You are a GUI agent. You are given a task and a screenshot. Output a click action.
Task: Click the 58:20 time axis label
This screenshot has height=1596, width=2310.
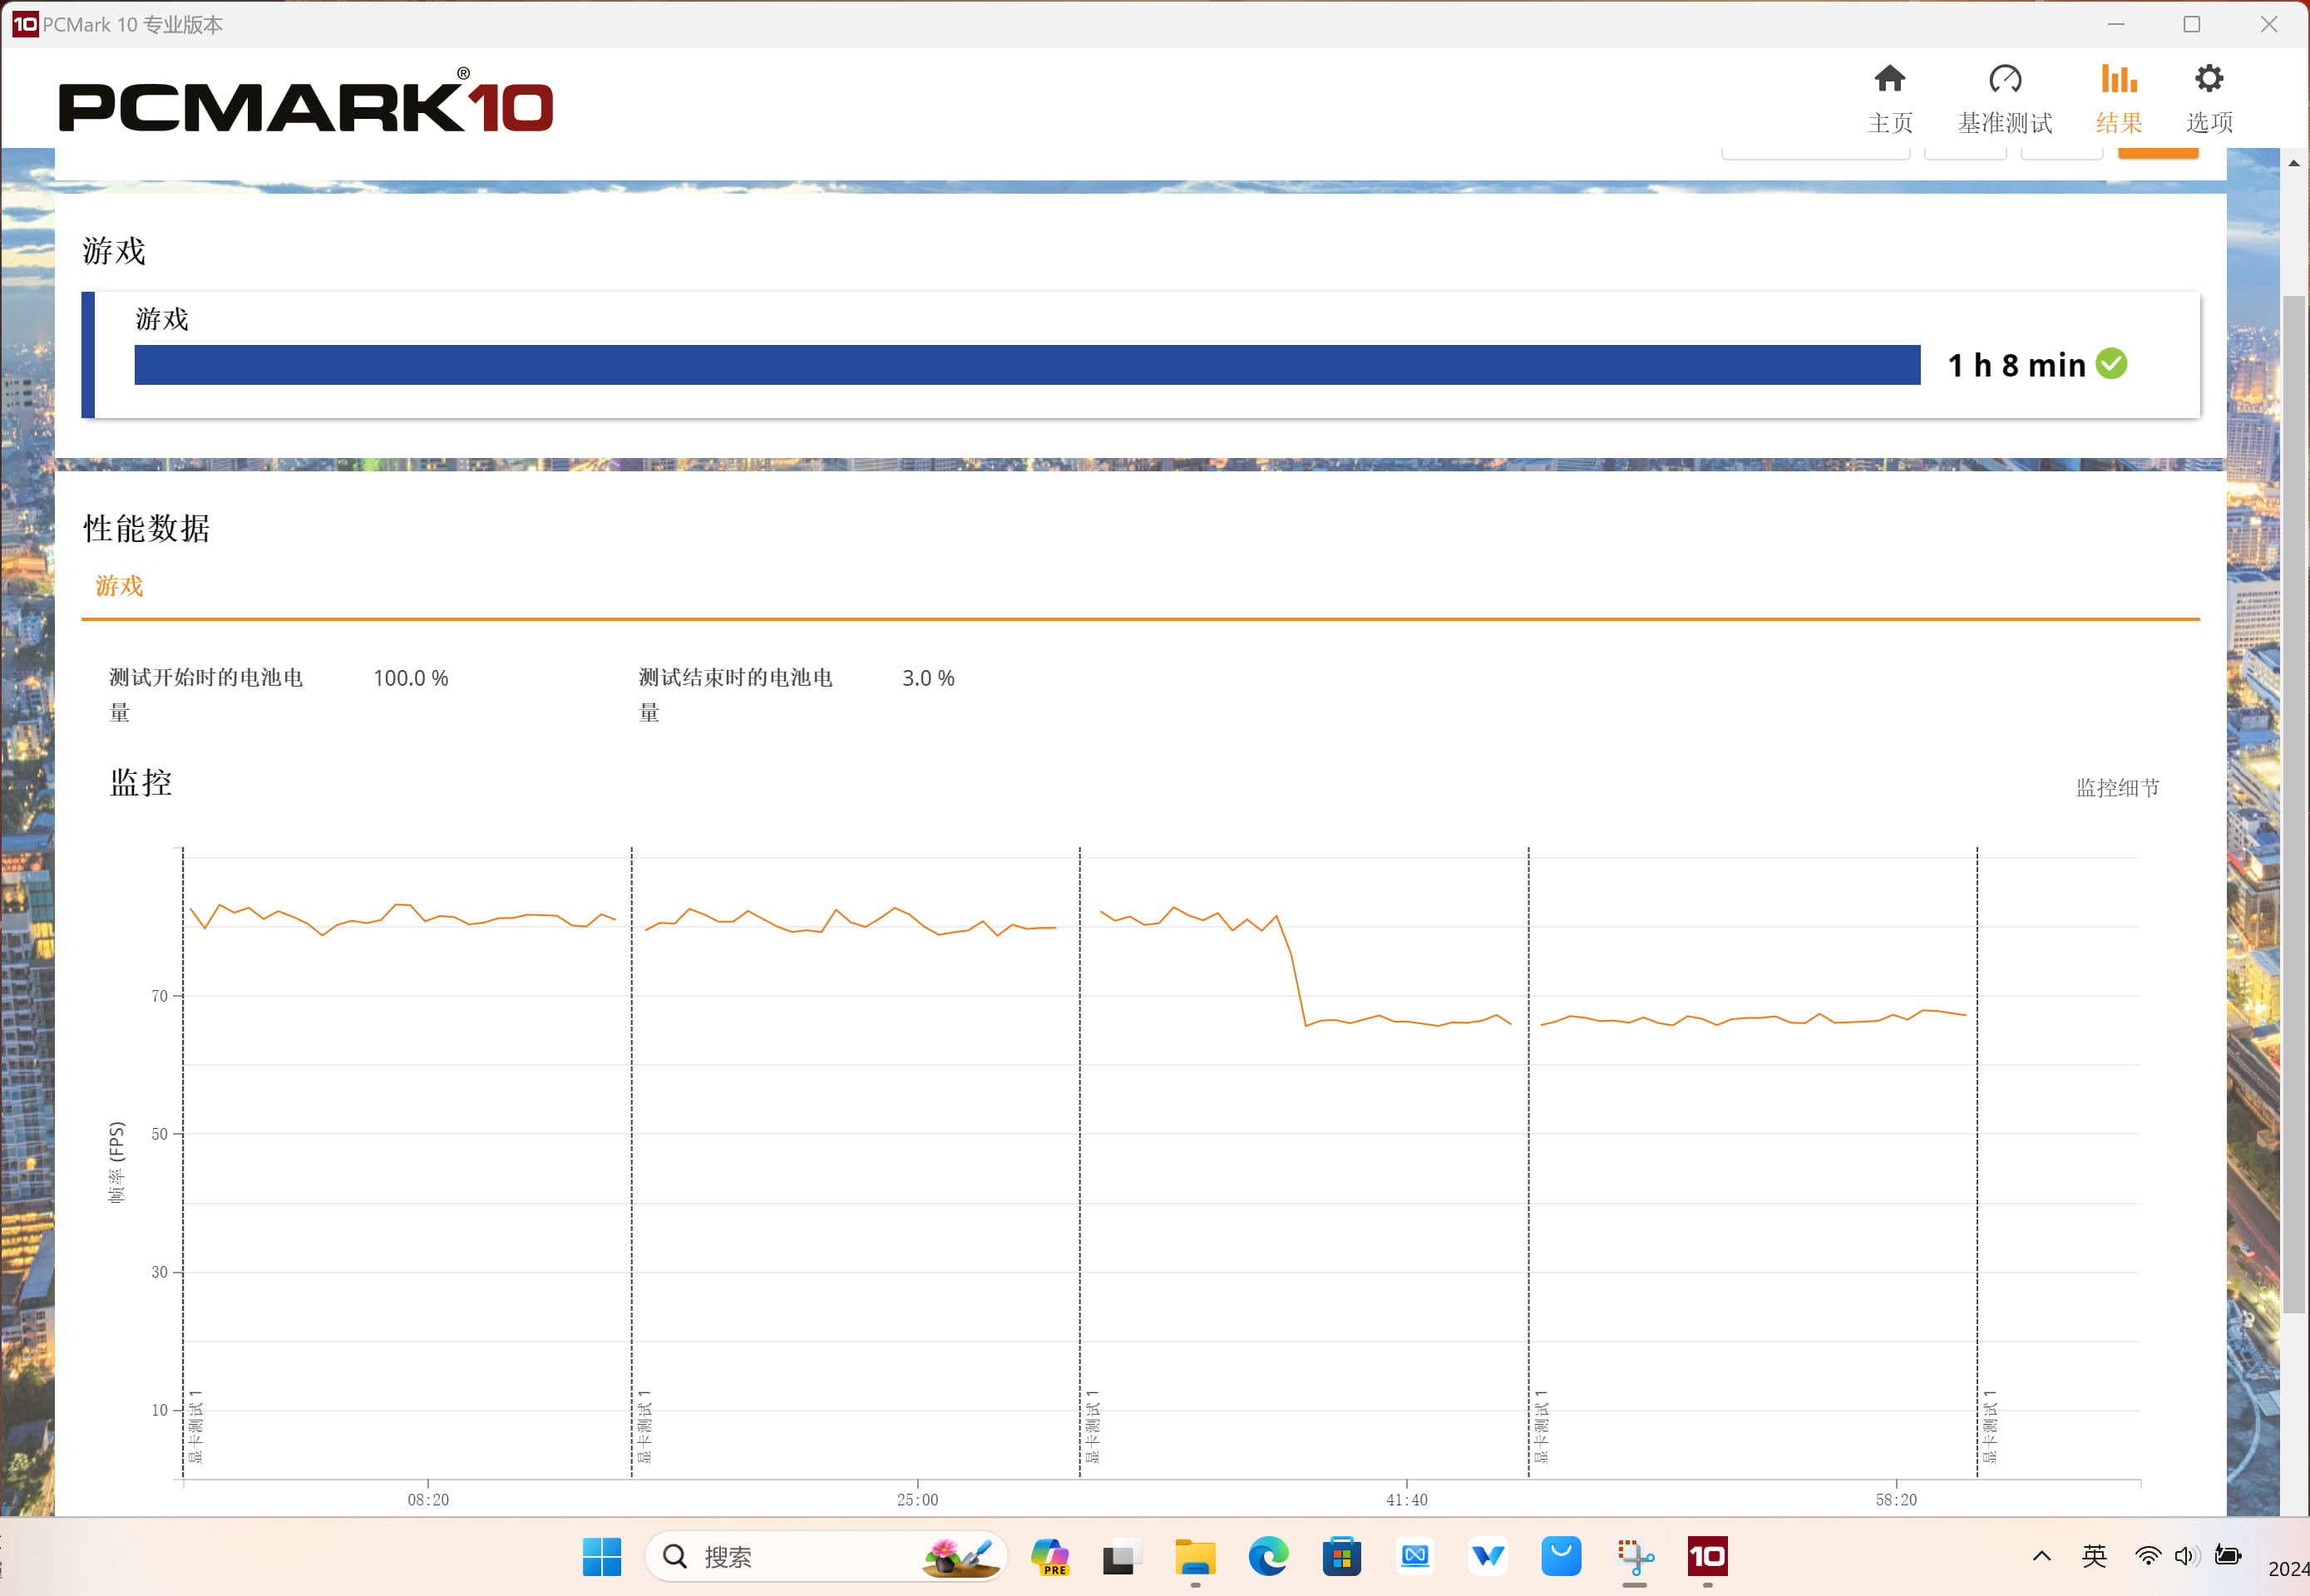coord(1896,1499)
